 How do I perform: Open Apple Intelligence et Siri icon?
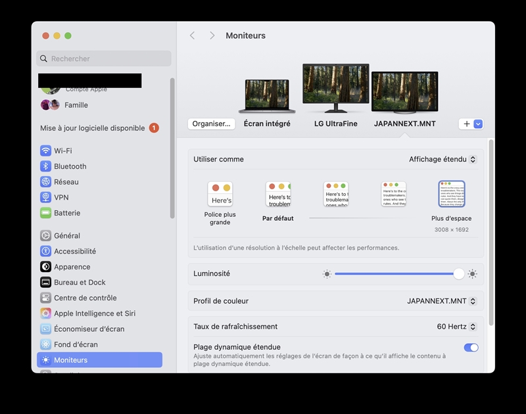click(x=45, y=313)
